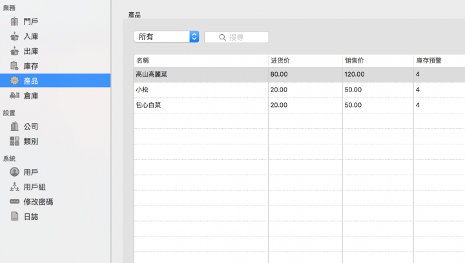Viewport: 465px width, 263px height.
Task: Select the highlighted 產品 sidebar item
Action: [x=55, y=81]
